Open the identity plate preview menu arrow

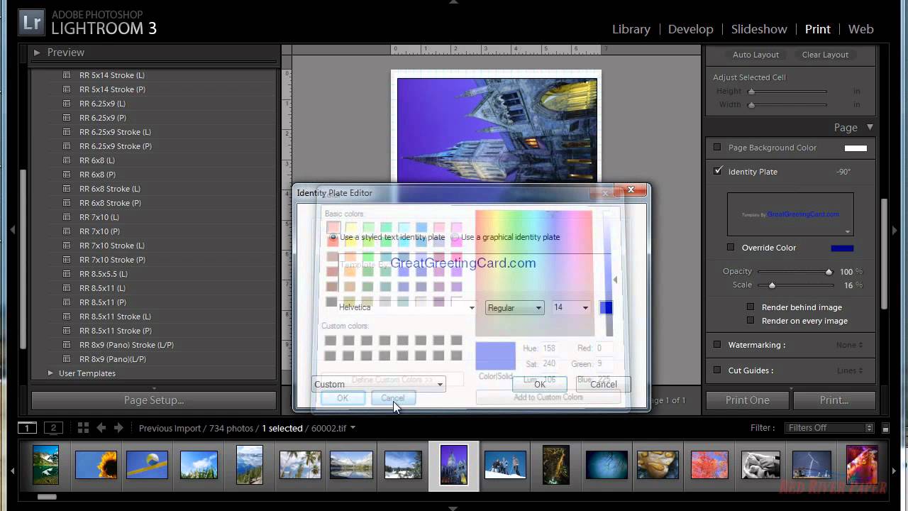(x=847, y=231)
